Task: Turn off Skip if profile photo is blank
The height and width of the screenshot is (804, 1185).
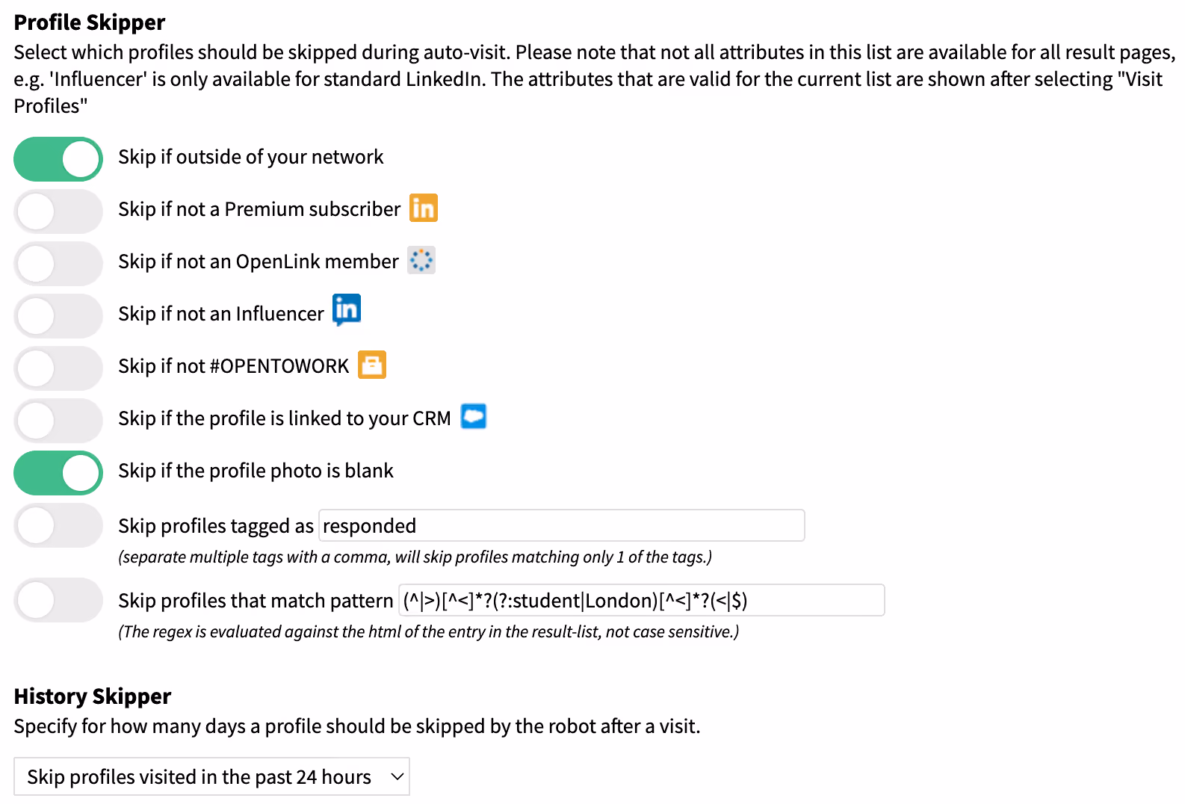Action: pyautogui.click(x=58, y=473)
